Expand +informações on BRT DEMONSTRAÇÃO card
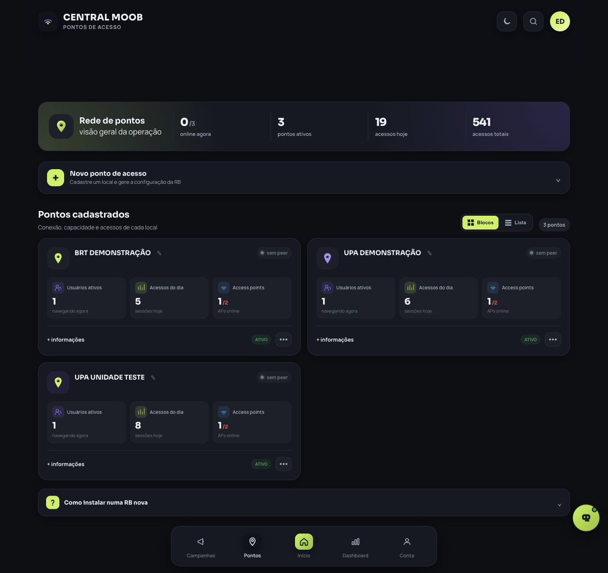The width and height of the screenshot is (608, 573). pyautogui.click(x=66, y=340)
